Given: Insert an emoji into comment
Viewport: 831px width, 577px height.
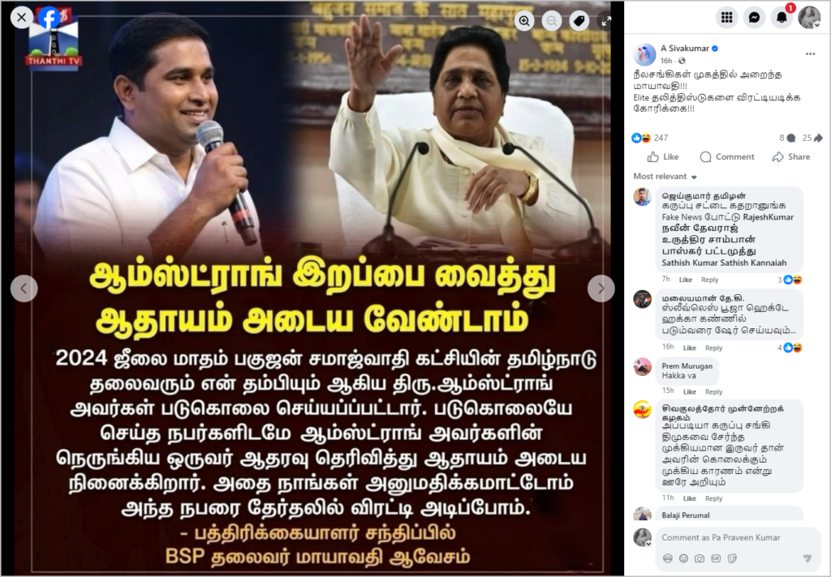Looking at the screenshot, I should [683, 558].
